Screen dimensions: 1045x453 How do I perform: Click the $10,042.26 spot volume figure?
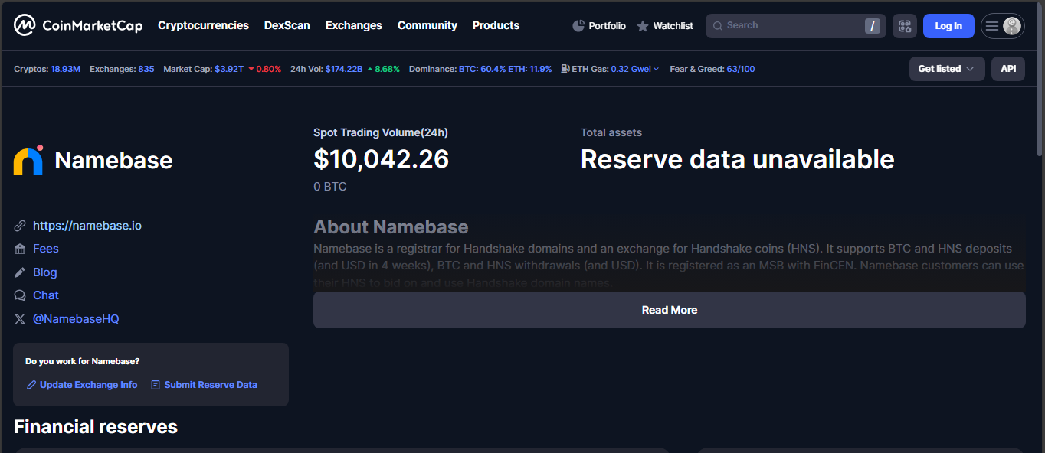382,159
